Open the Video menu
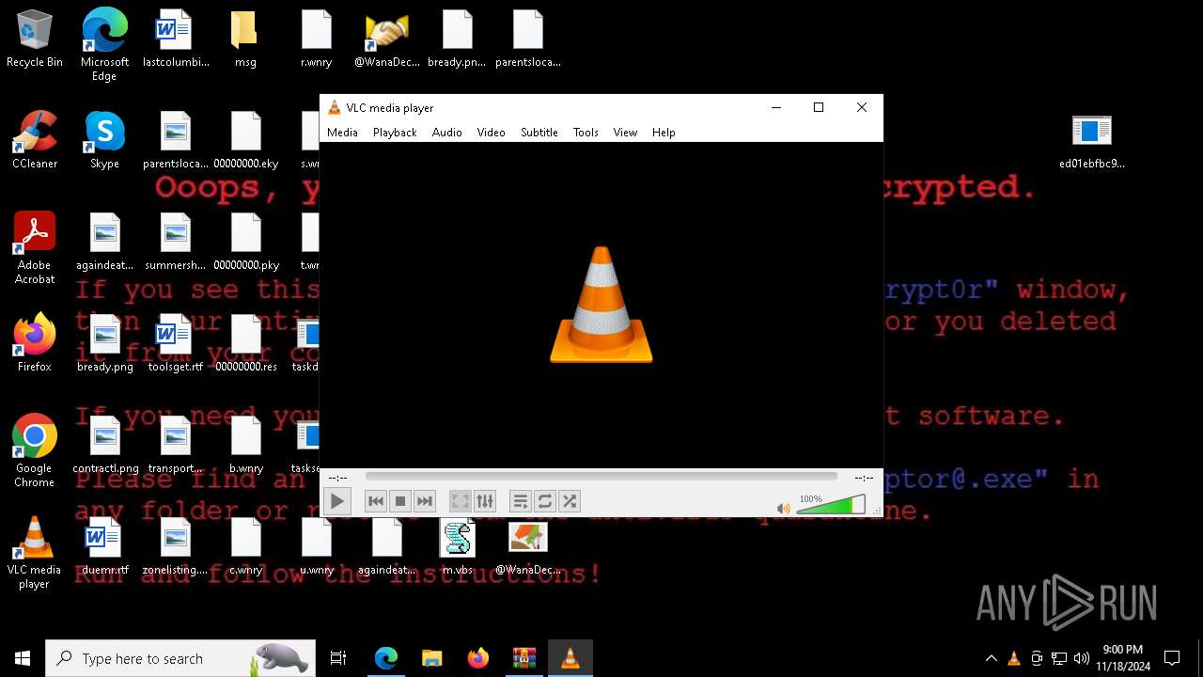The width and height of the screenshot is (1203, 677). (x=491, y=133)
